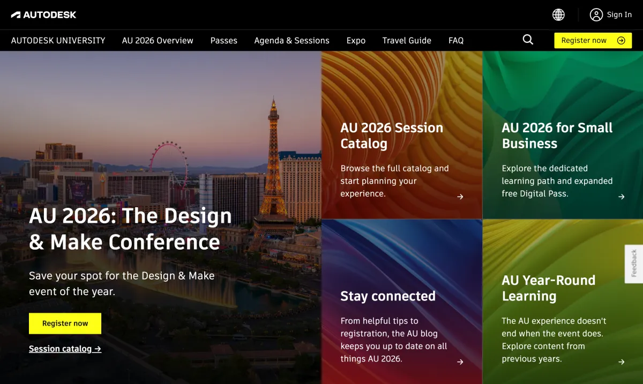643x384 pixels.
Task: Click the Autodesk logo
Action: [x=43, y=14]
